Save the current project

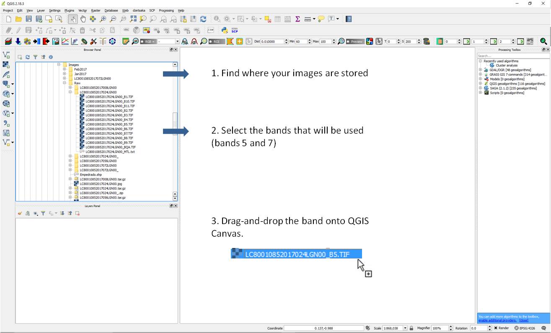pyautogui.click(x=28, y=19)
